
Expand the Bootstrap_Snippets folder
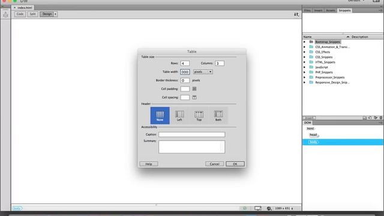305,42
